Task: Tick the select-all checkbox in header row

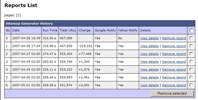Action: click(x=191, y=30)
